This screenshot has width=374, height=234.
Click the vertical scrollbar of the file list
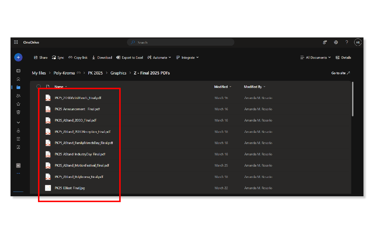coord(353,99)
